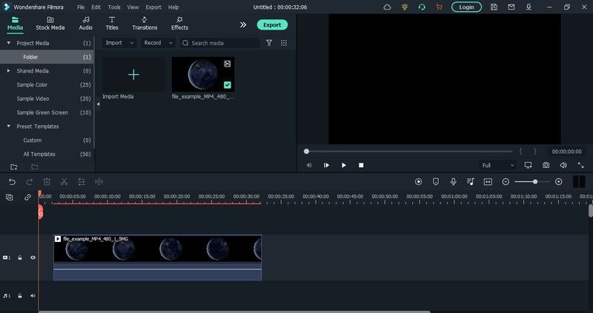This screenshot has height=313, width=593.
Task: Open the shopping cart icon
Action: point(439,7)
